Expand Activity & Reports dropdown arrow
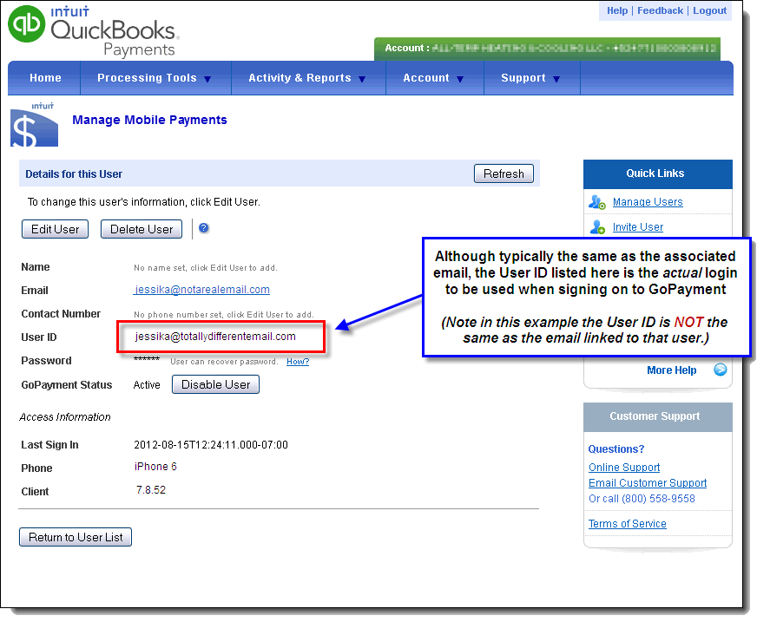The image size is (757, 622). point(362,79)
